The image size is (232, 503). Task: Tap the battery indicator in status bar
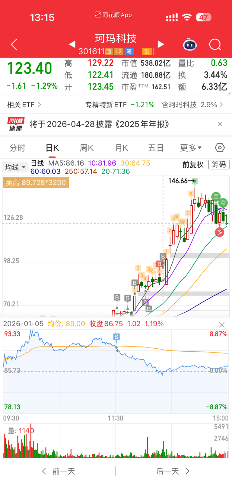pos(204,18)
